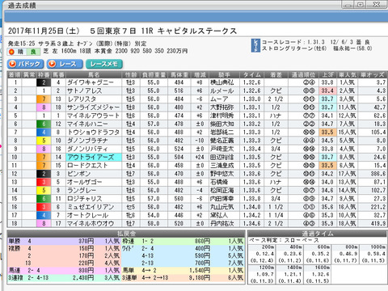The image size is (388, 291).
Task: Click the blue レコード record icon
Action: 255,45
